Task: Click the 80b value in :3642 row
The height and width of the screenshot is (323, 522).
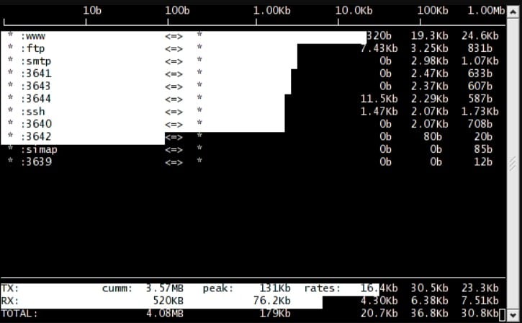Action: 433,137
